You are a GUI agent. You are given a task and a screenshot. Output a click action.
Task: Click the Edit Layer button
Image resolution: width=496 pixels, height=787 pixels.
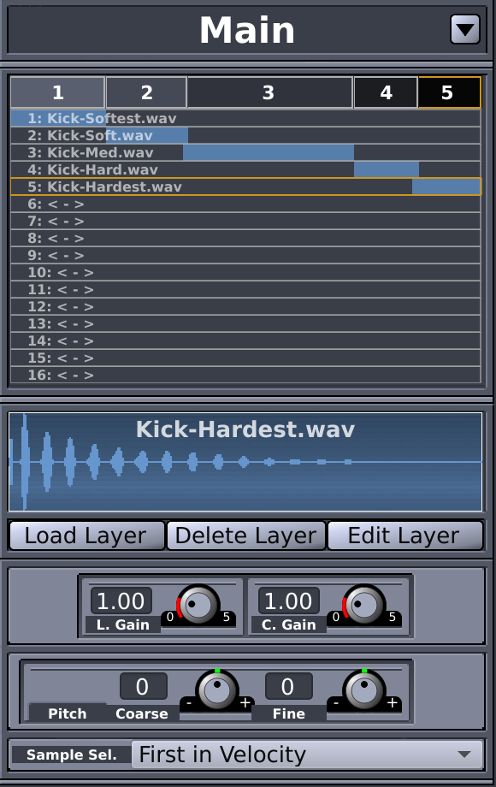404,536
